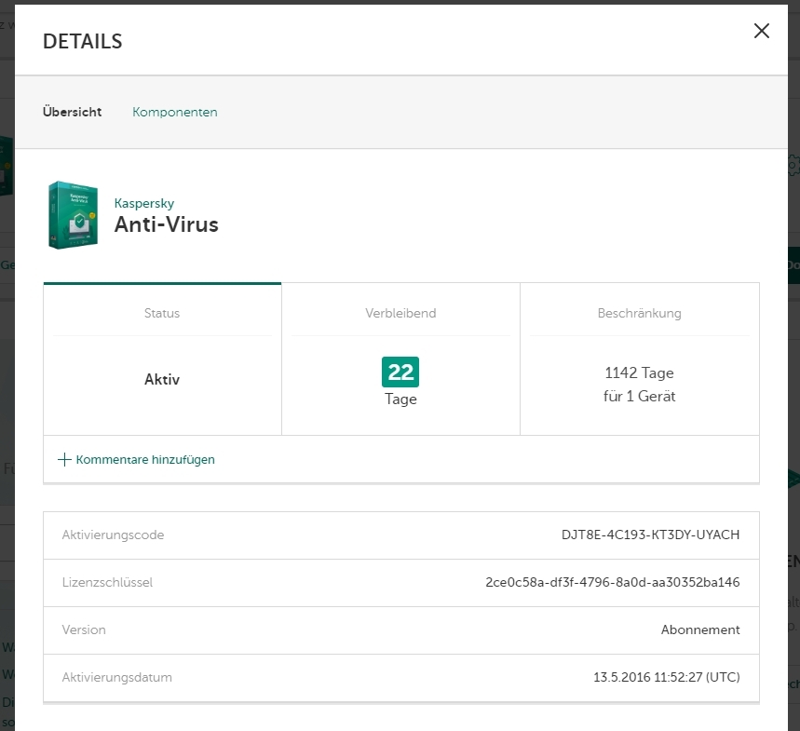
Task: Switch to the Komponenten tab
Action: click(175, 113)
